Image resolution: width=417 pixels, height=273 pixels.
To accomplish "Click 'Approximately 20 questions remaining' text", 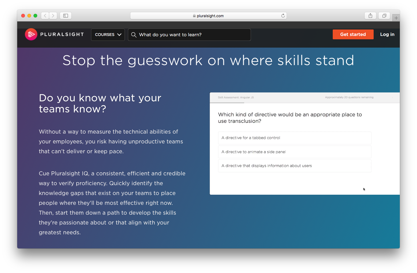I will (349, 97).
